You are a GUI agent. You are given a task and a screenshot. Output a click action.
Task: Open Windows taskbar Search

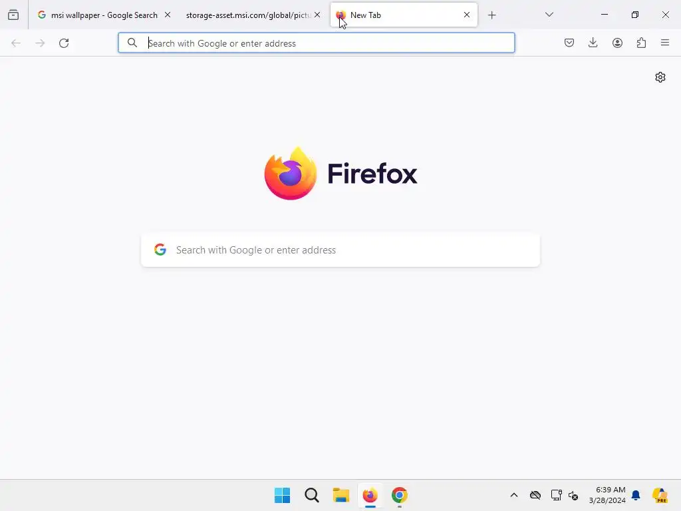coord(312,495)
